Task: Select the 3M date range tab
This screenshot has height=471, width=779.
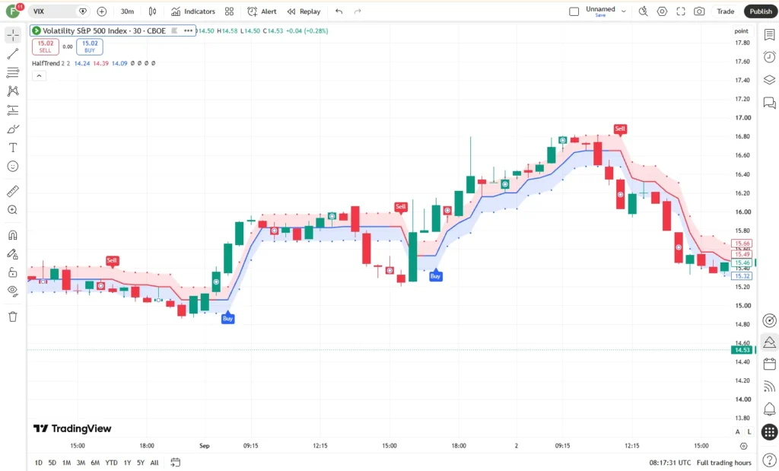Action: pyautogui.click(x=81, y=463)
